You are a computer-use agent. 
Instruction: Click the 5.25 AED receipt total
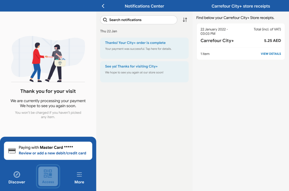(272, 41)
